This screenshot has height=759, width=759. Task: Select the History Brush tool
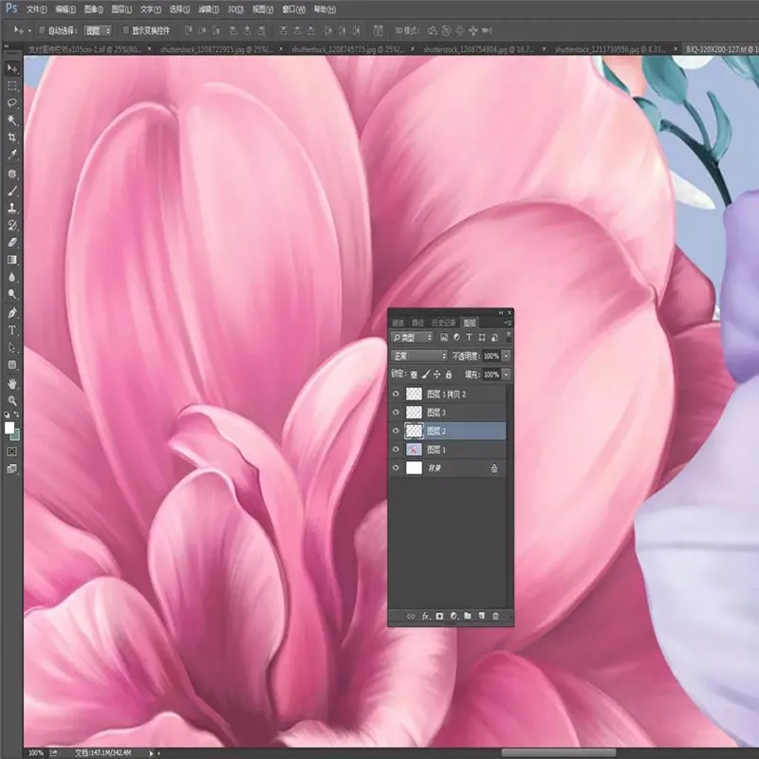[12, 225]
